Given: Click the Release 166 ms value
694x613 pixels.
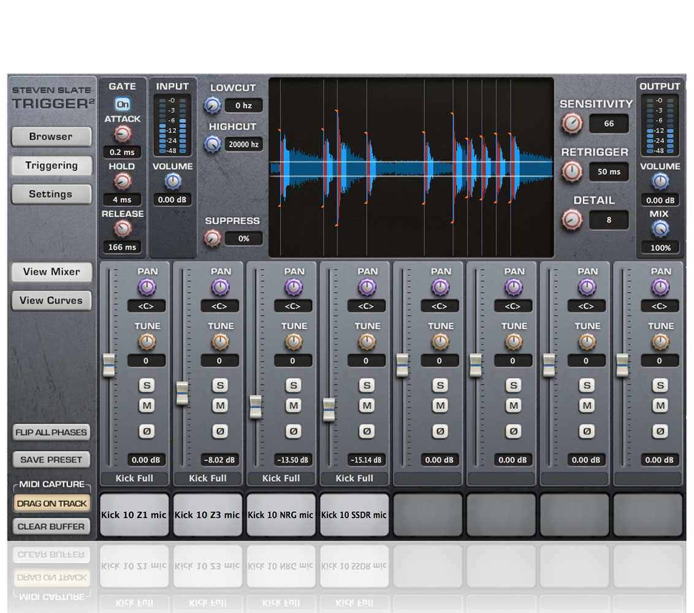Looking at the screenshot, I should [122, 247].
